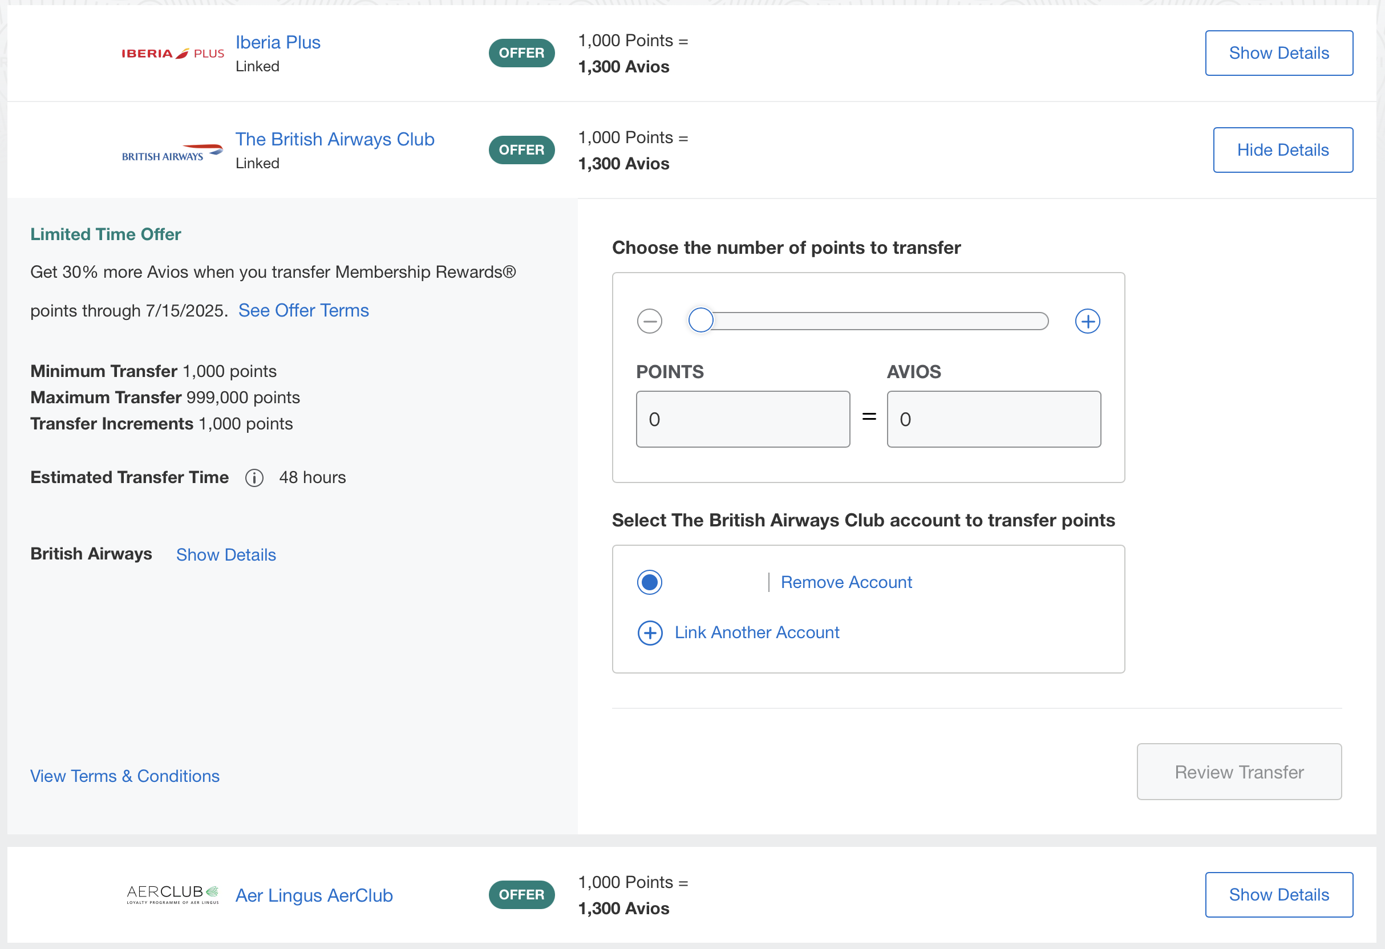Focus the AVIOS input field

click(x=994, y=419)
